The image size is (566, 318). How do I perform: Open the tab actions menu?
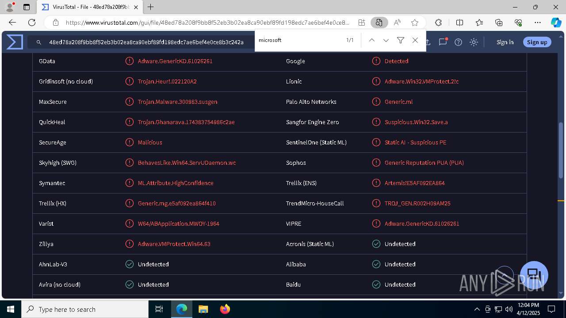[27, 7]
